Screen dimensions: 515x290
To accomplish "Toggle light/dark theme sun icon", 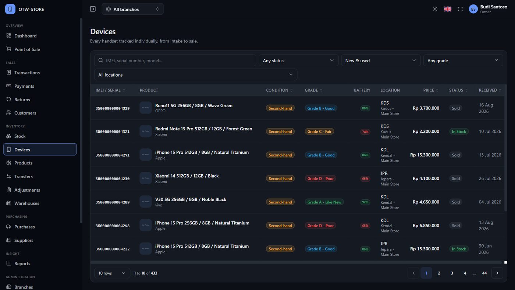I will [435, 9].
